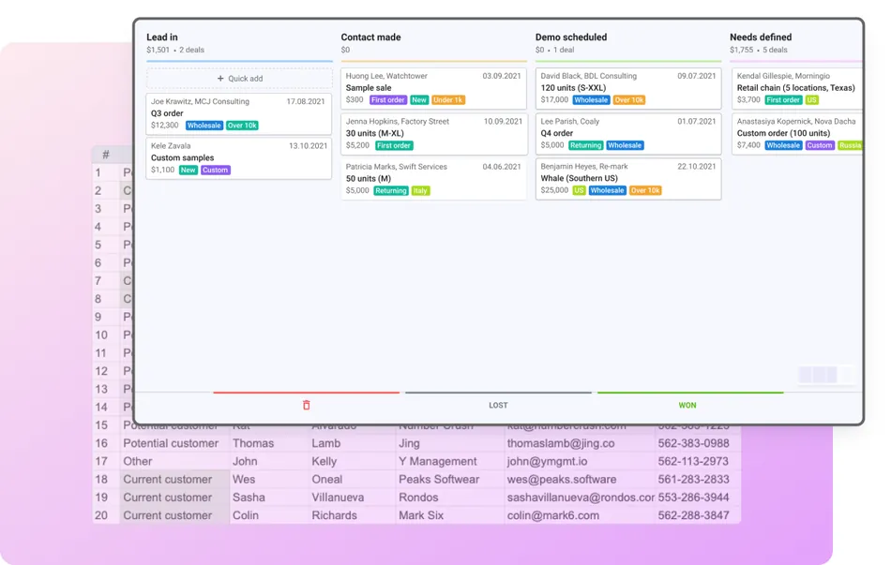Click Under 1k tag on Sample sale

pos(447,100)
